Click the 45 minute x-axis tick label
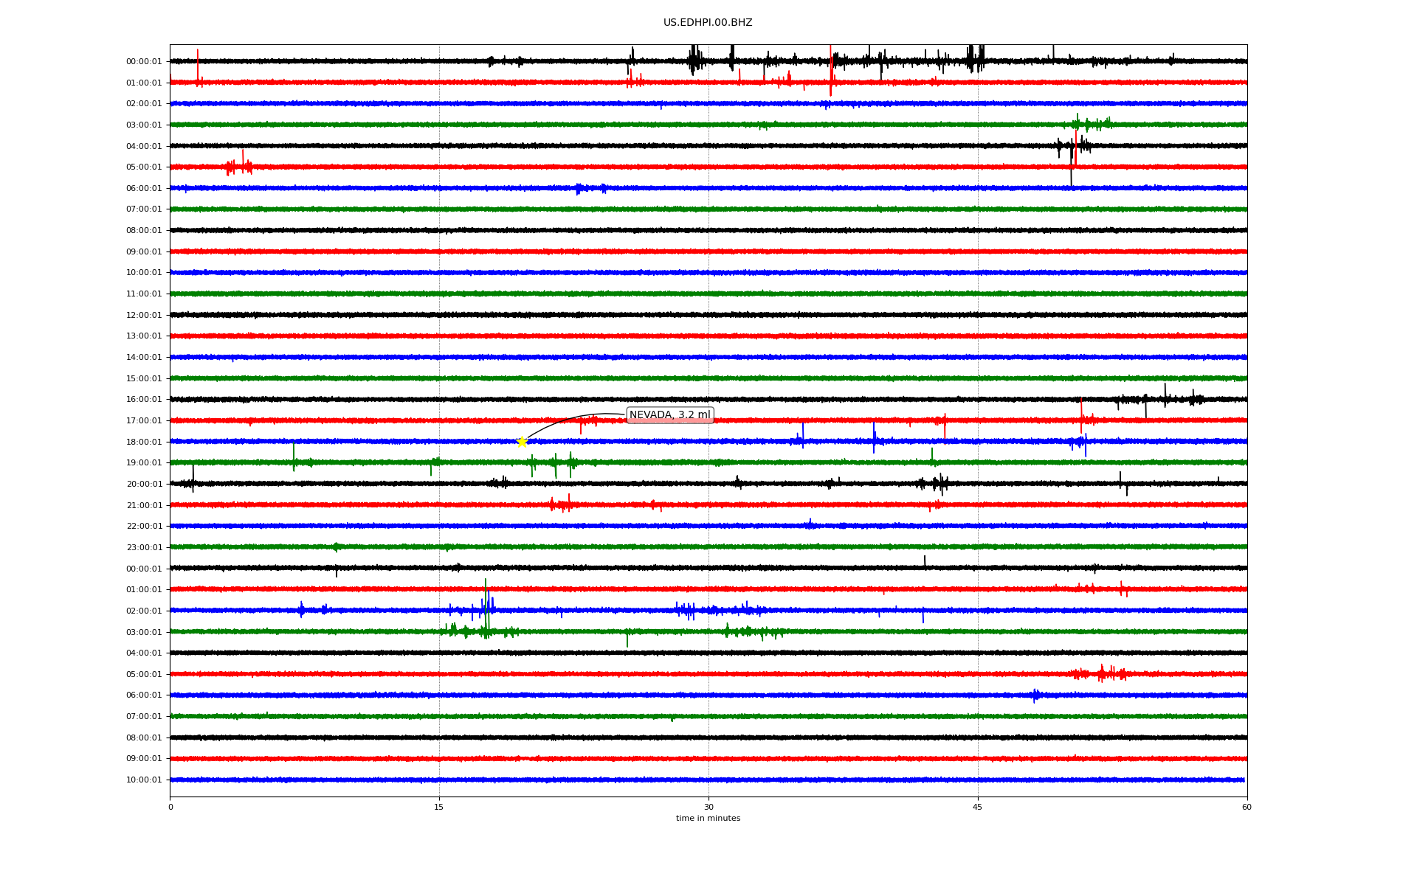1417x885 pixels. [977, 807]
